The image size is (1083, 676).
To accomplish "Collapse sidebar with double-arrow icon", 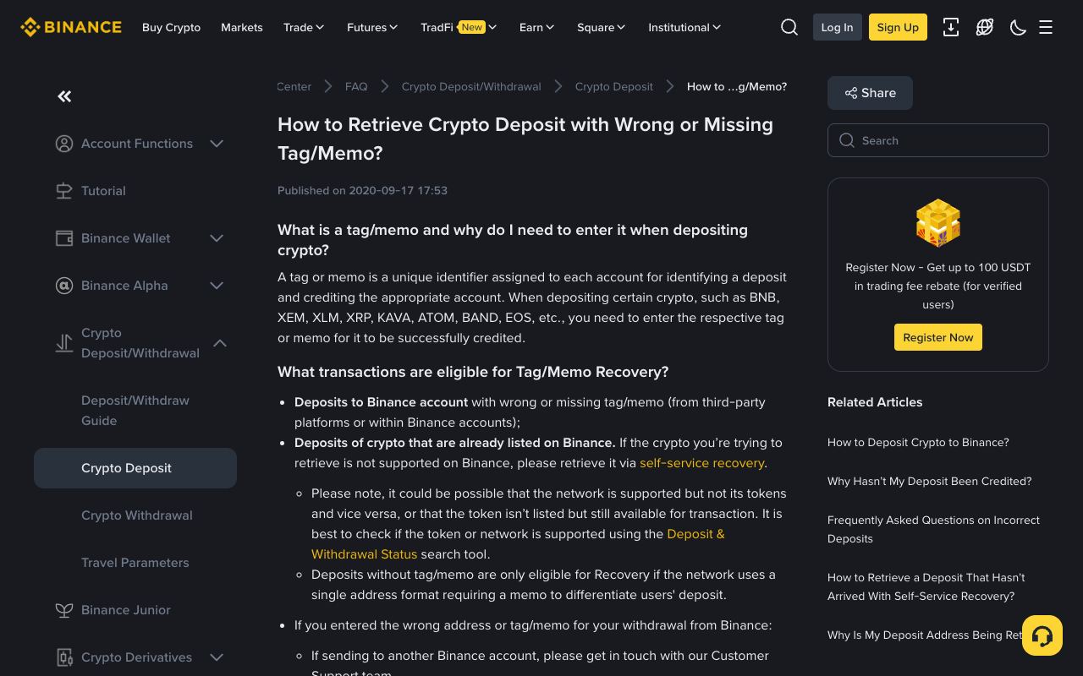I will tap(64, 96).
